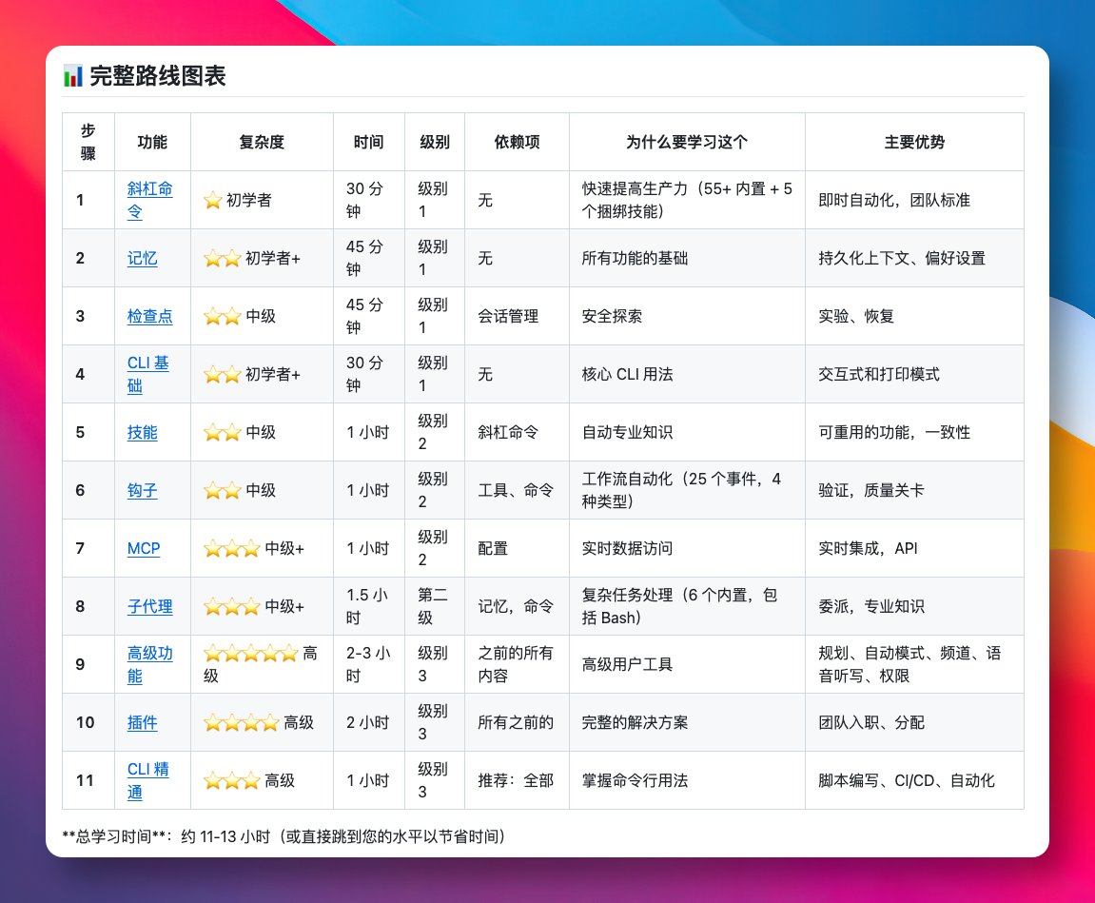
Task: Open the 插件 link in row 10
Action: coord(141,722)
